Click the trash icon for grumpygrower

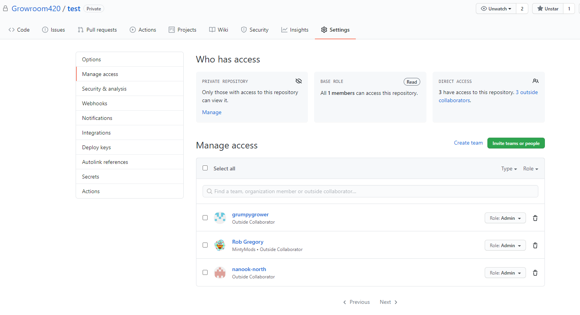pos(535,218)
